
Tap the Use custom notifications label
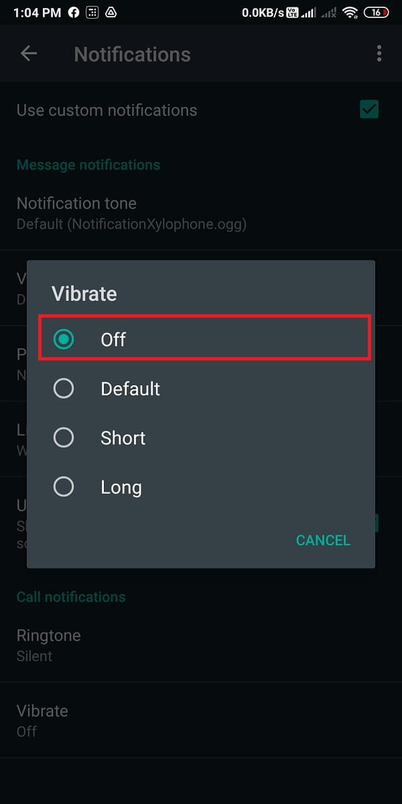click(x=107, y=110)
